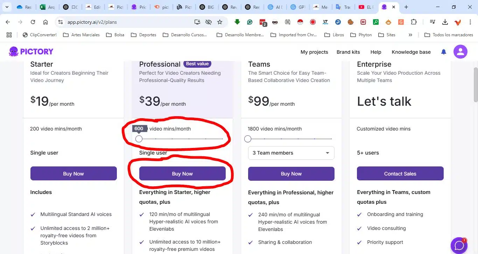Open the browser Downloads icon
The height and width of the screenshot is (254, 478).
coord(445,22)
